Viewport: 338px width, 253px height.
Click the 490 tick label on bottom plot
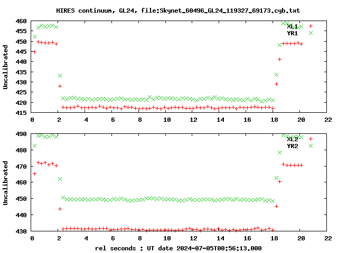click(21, 134)
